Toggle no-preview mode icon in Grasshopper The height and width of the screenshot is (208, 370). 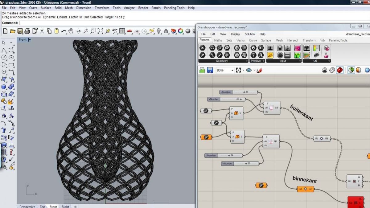[325, 70]
